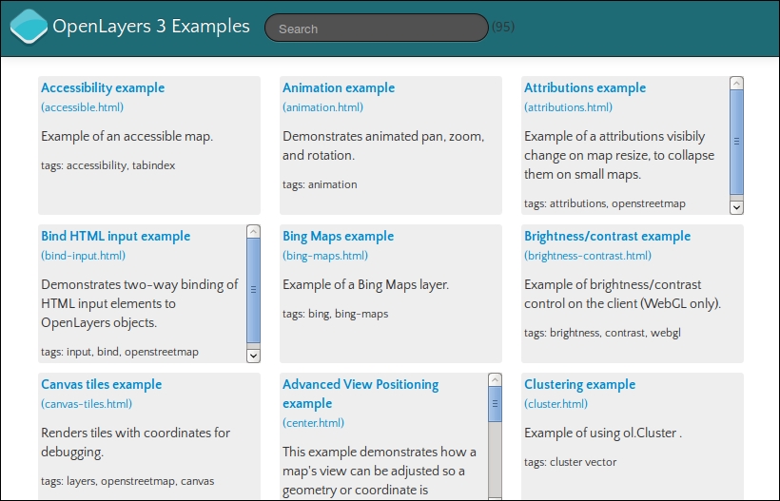The image size is (780, 501).
Task: Open the Bing Maps example link
Action: click(339, 236)
